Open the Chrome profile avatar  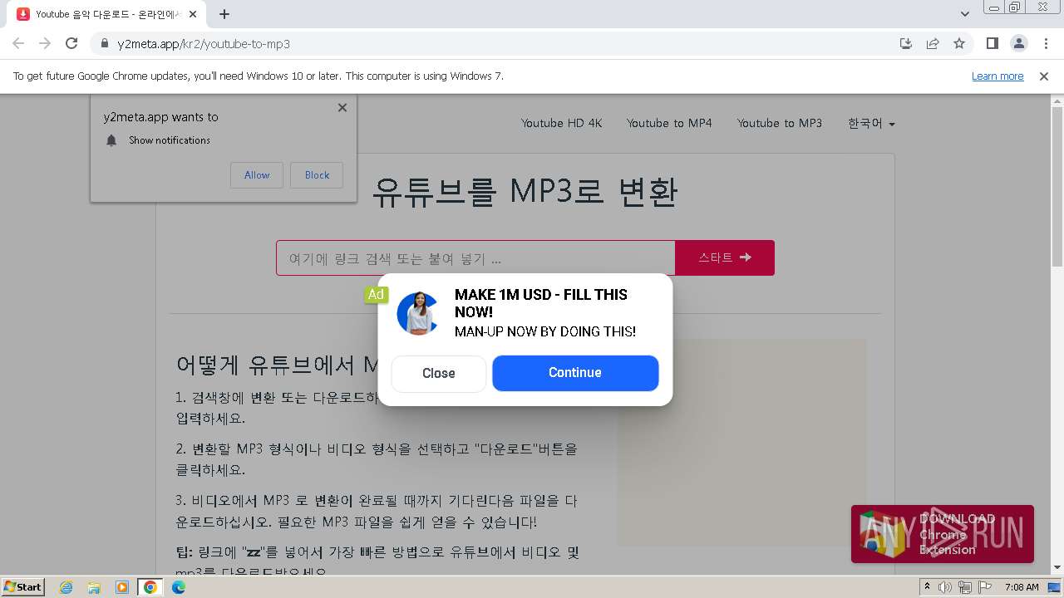click(x=1018, y=43)
